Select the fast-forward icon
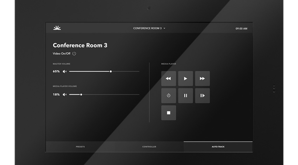 coord(202,78)
